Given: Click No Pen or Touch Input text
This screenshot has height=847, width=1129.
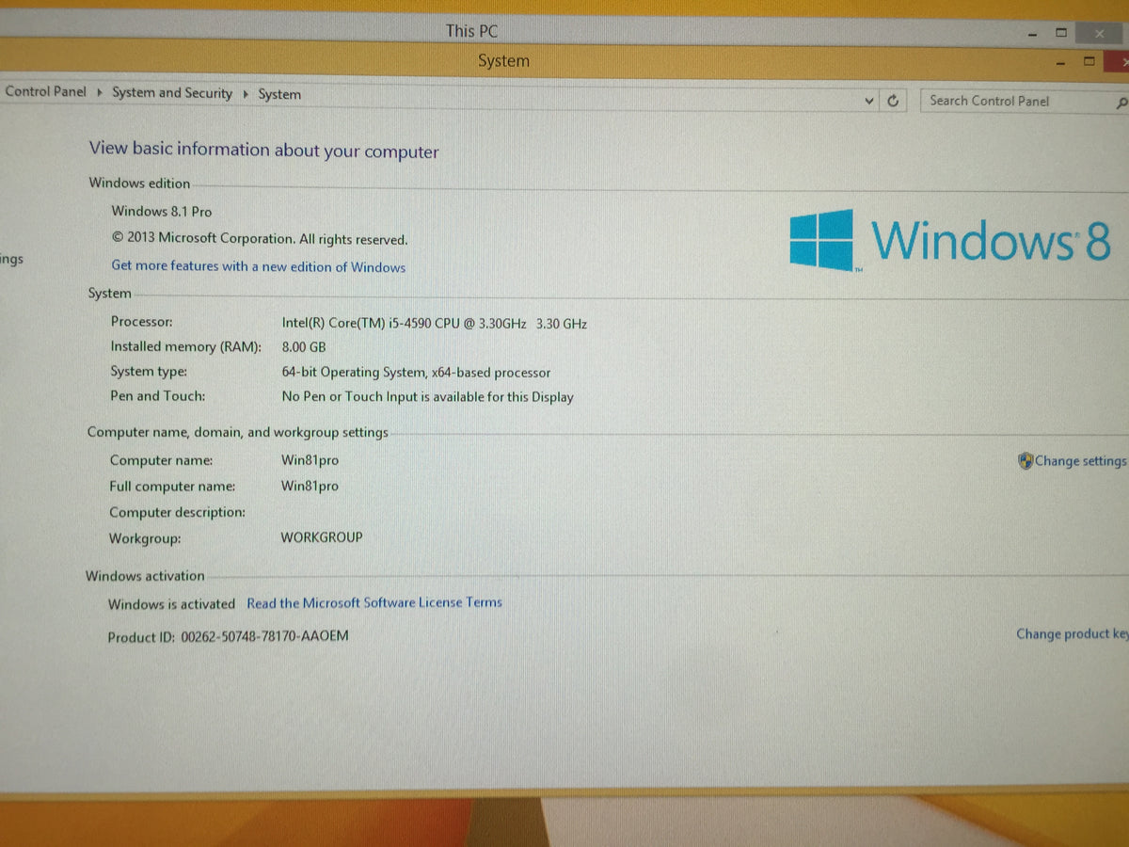Looking at the screenshot, I should pos(427,397).
